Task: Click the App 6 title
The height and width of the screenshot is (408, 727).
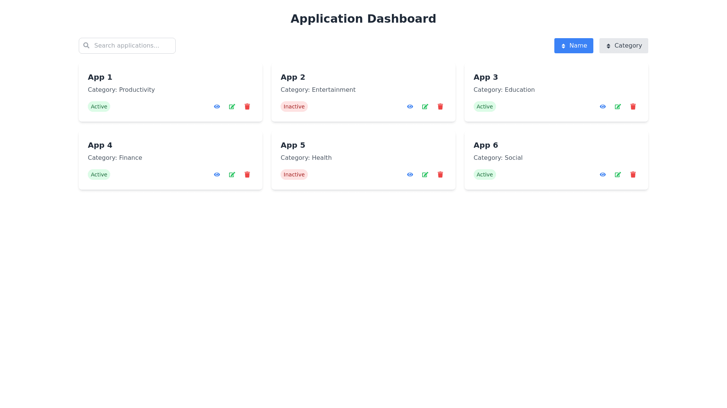Action: (485, 145)
